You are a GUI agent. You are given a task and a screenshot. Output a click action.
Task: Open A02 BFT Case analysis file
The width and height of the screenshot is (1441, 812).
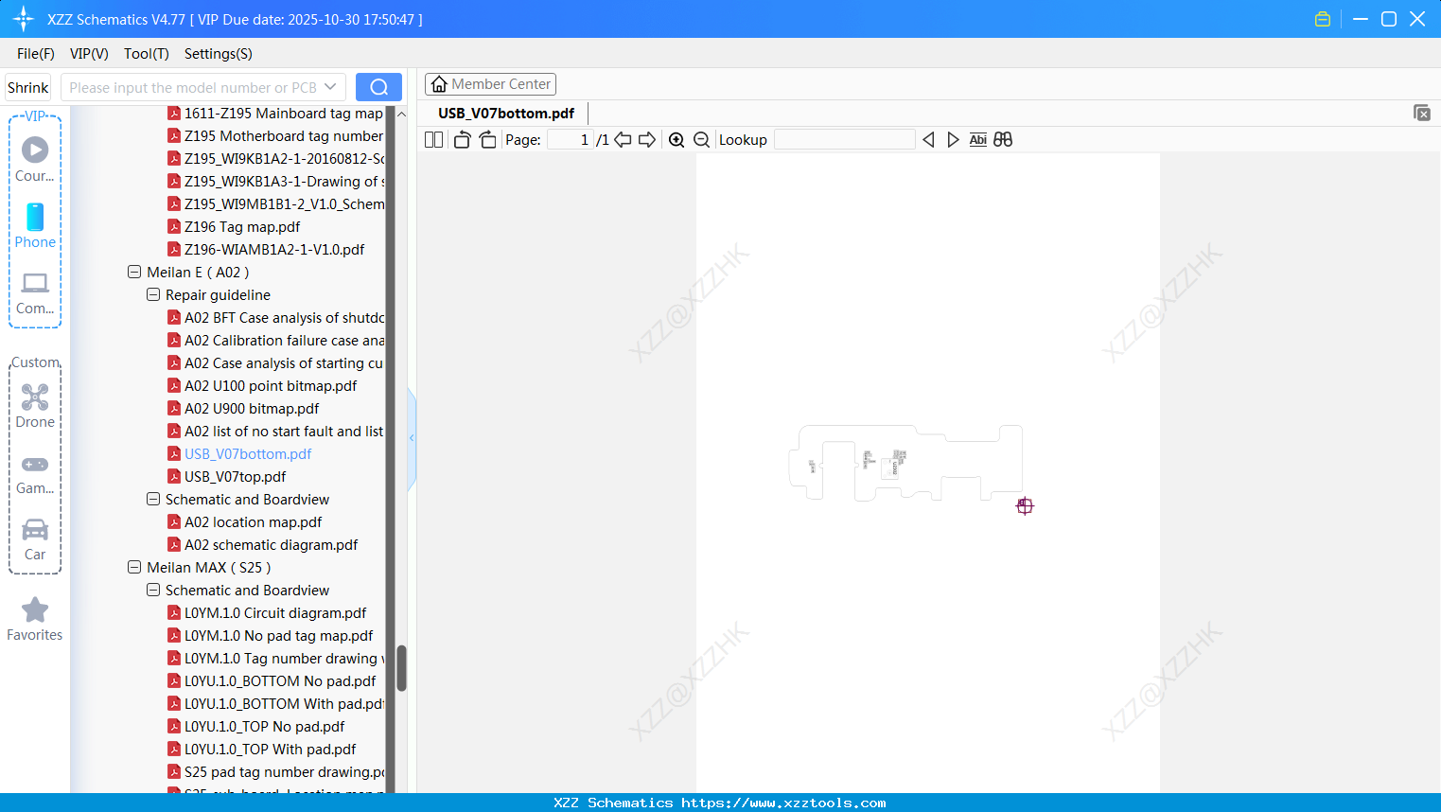[x=284, y=317]
